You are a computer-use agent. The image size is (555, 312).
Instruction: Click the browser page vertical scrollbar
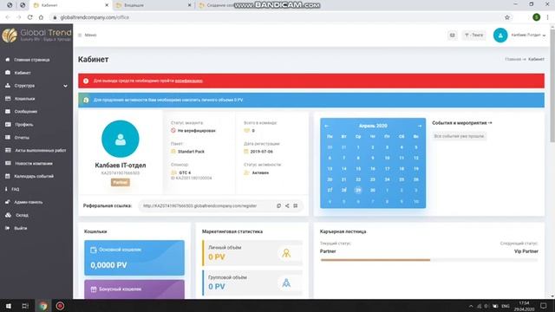click(x=552, y=85)
